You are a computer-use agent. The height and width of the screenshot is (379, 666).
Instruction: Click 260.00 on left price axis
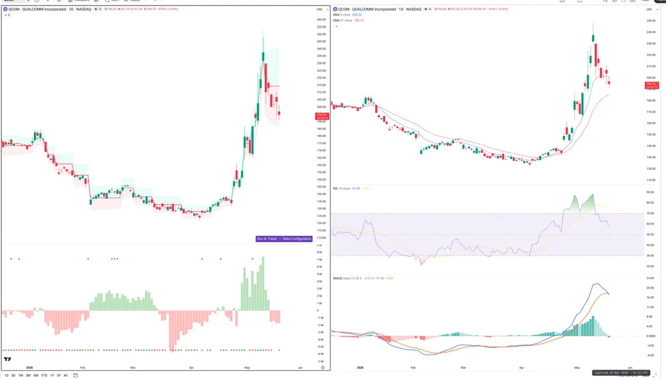coord(321,19)
